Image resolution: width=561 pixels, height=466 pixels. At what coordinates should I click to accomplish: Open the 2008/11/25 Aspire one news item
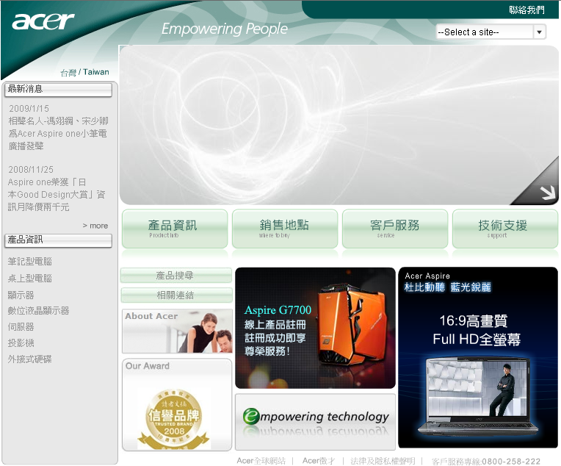coord(57,188)
